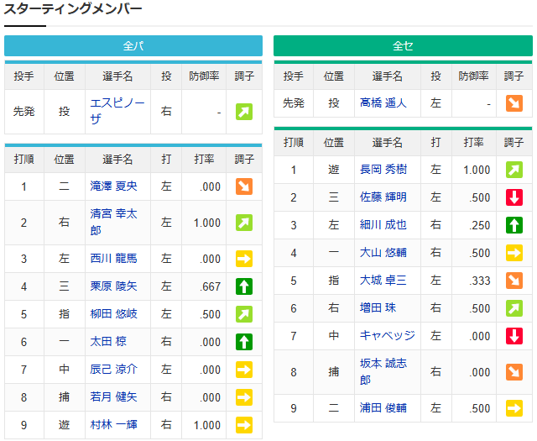The width and height of the screenshot is (537, 441).
Task: Open the 太田 椋 player link
Action: [x=108, y=342]
